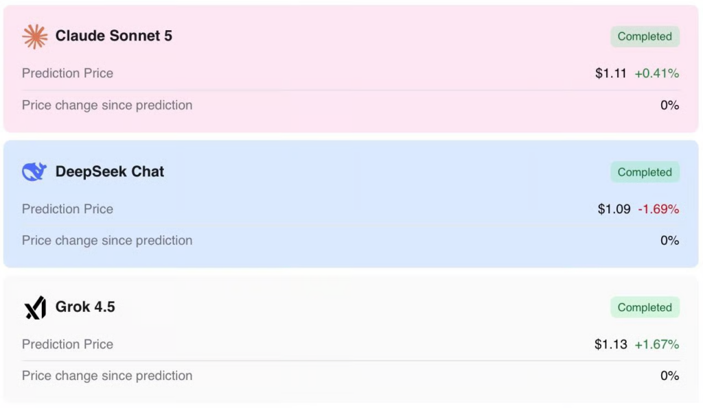Viewport: 703px width, 408px height.
Task: Click the Claude Sonnet 5 starburst logo
Action: coord(34,36)
